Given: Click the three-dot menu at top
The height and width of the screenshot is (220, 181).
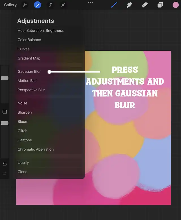Looking at the screenshot, I should [90, 3].
